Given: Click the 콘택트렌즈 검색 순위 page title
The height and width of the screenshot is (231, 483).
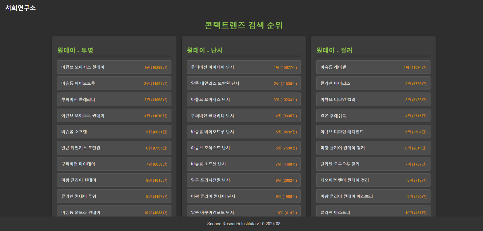Looking at the screenshot, I should [x=244, y=25].
